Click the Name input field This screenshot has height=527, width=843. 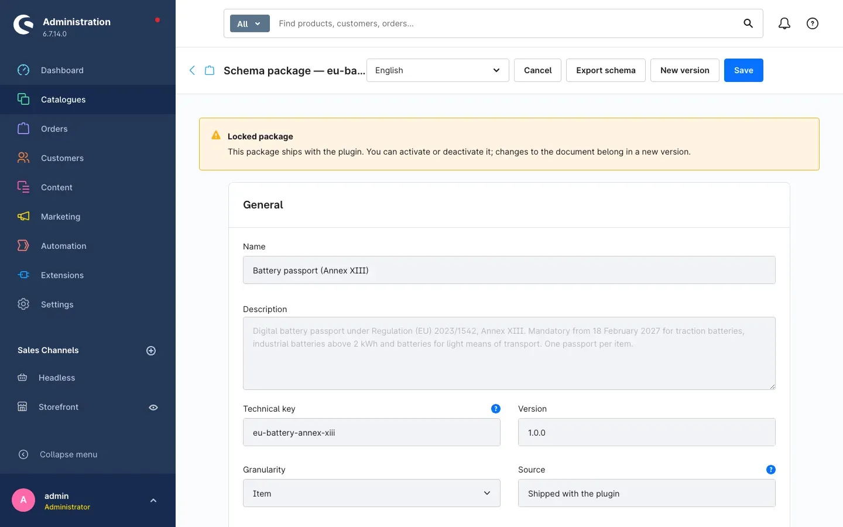(x=509, y=270)
